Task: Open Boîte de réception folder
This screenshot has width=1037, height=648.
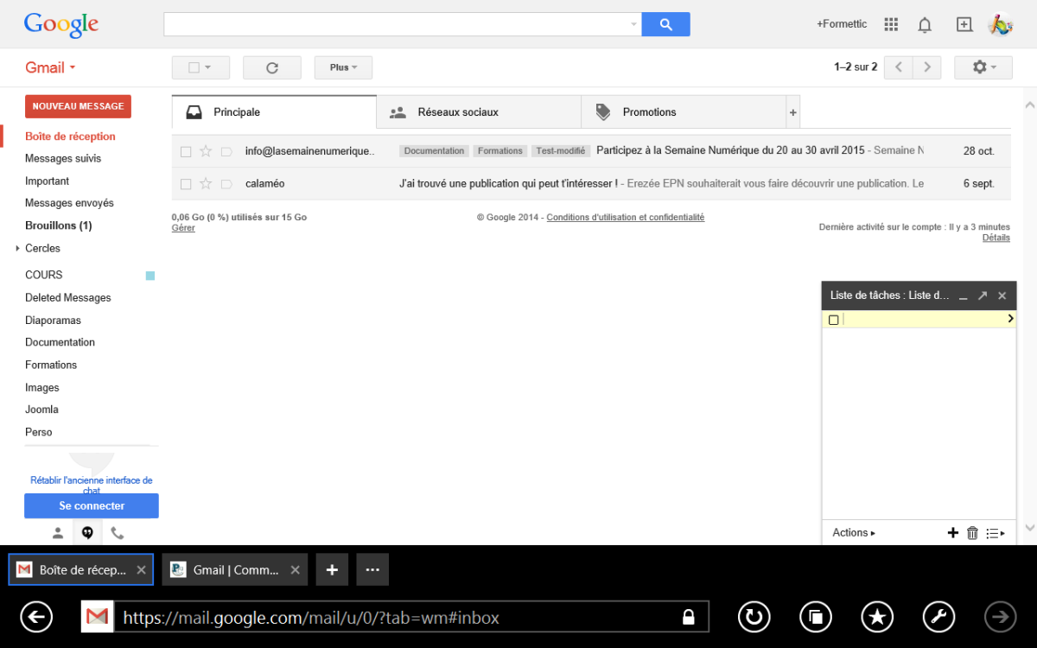Action: [x=70, y=137]
